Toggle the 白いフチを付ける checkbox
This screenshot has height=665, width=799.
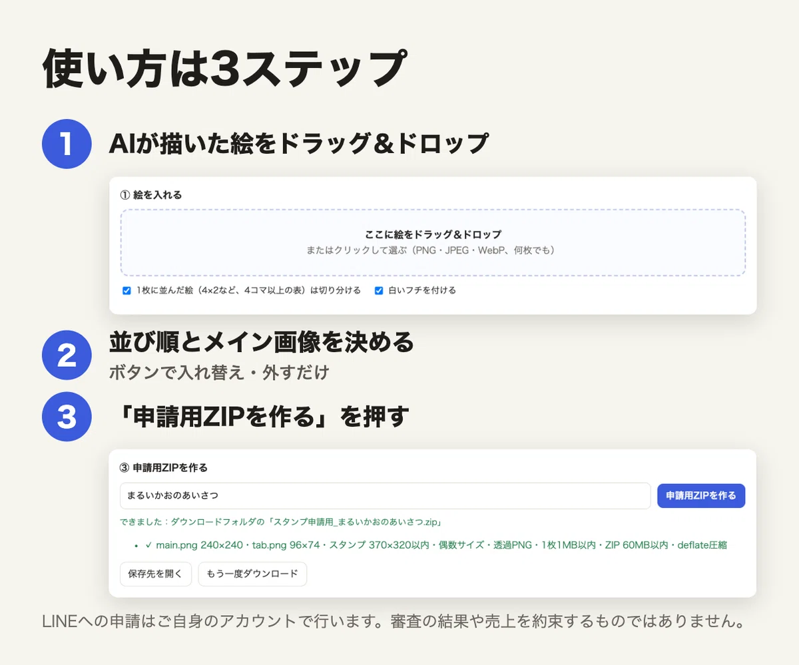(x=379, y=291)
